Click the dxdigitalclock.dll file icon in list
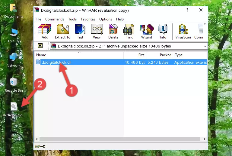The height and width of the screenshot is (156, 232). pyautogui.click(x=38, y=62)
